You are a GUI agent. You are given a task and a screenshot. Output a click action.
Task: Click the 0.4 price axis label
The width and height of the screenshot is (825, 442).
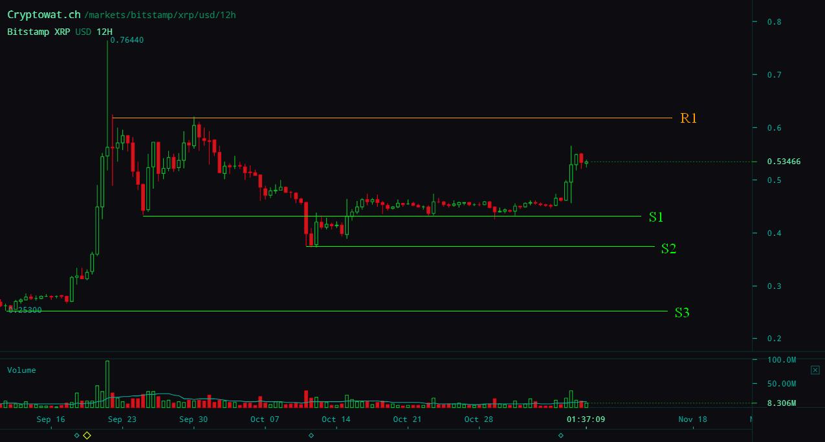(774, 233)
